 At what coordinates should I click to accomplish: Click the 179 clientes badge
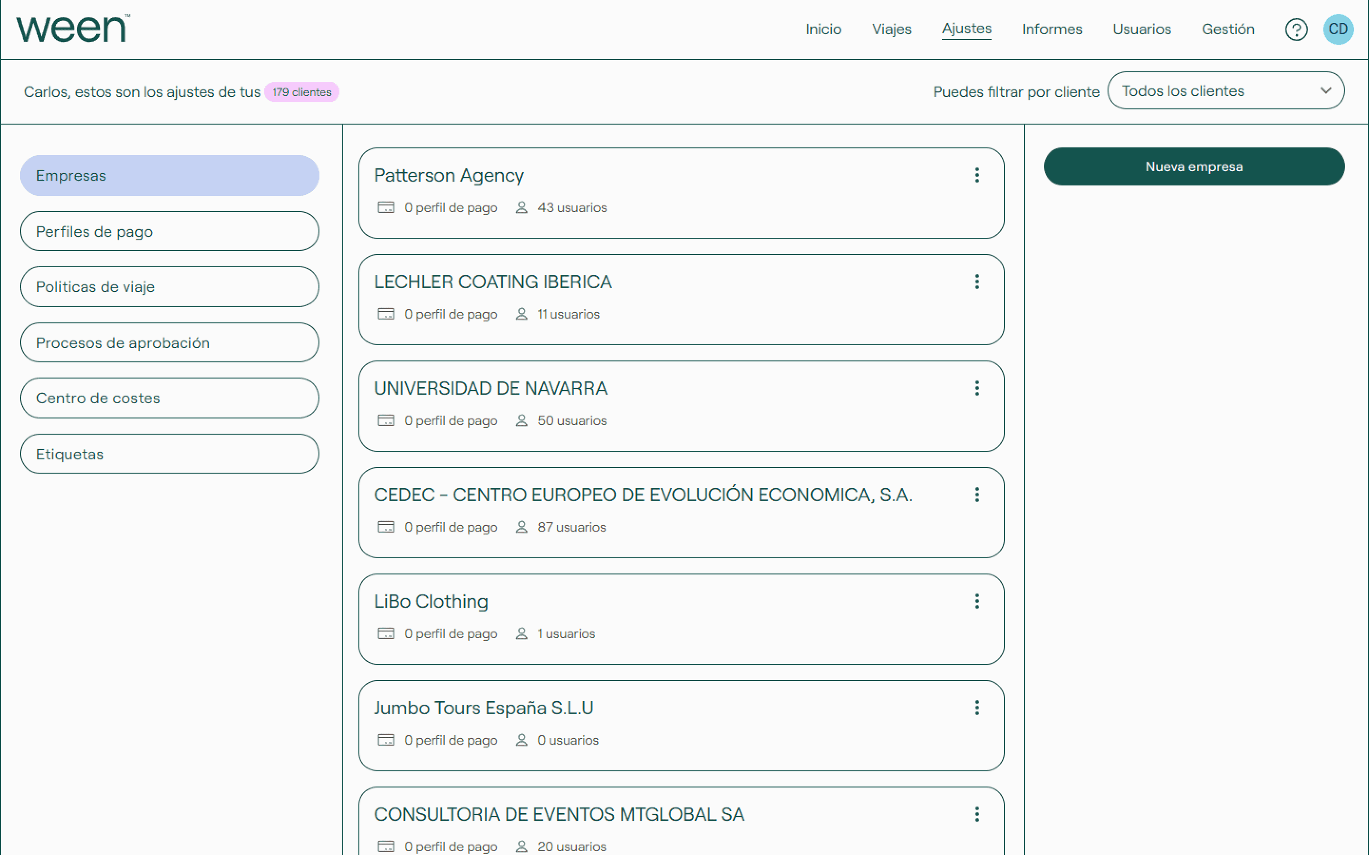pos(301,92)
